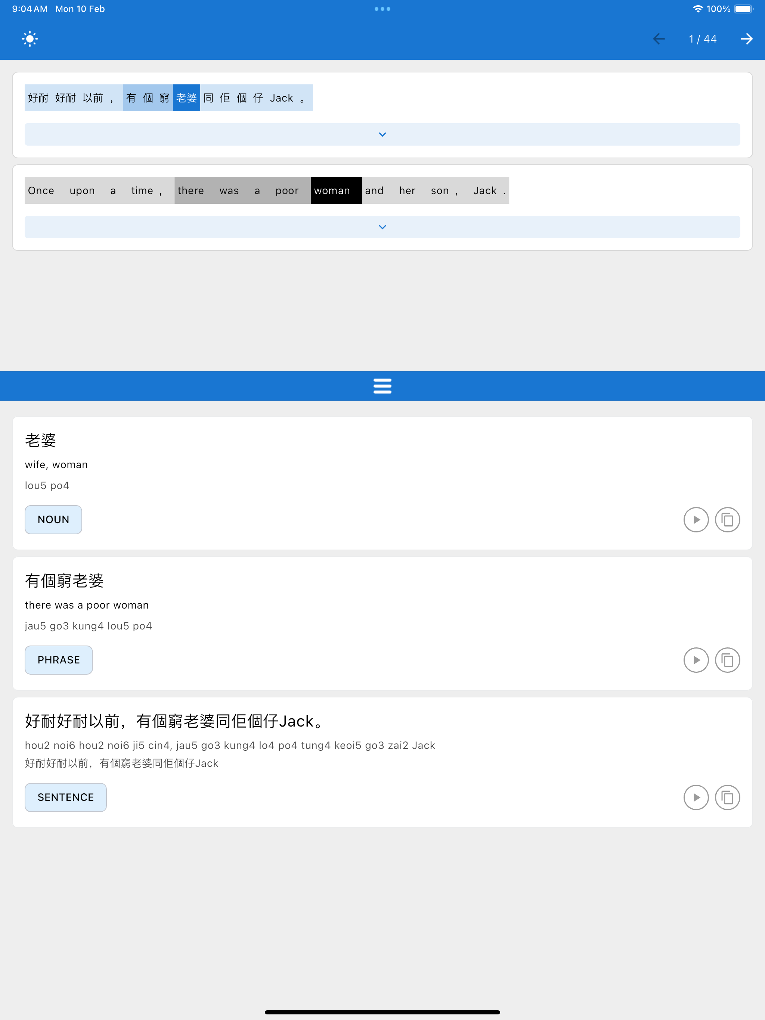765x1020 pixels.
Task: Click the 'jau5 go3 kung4 lou5 po4' romanization
Action: pyautogui.click(x=88, y=626)
